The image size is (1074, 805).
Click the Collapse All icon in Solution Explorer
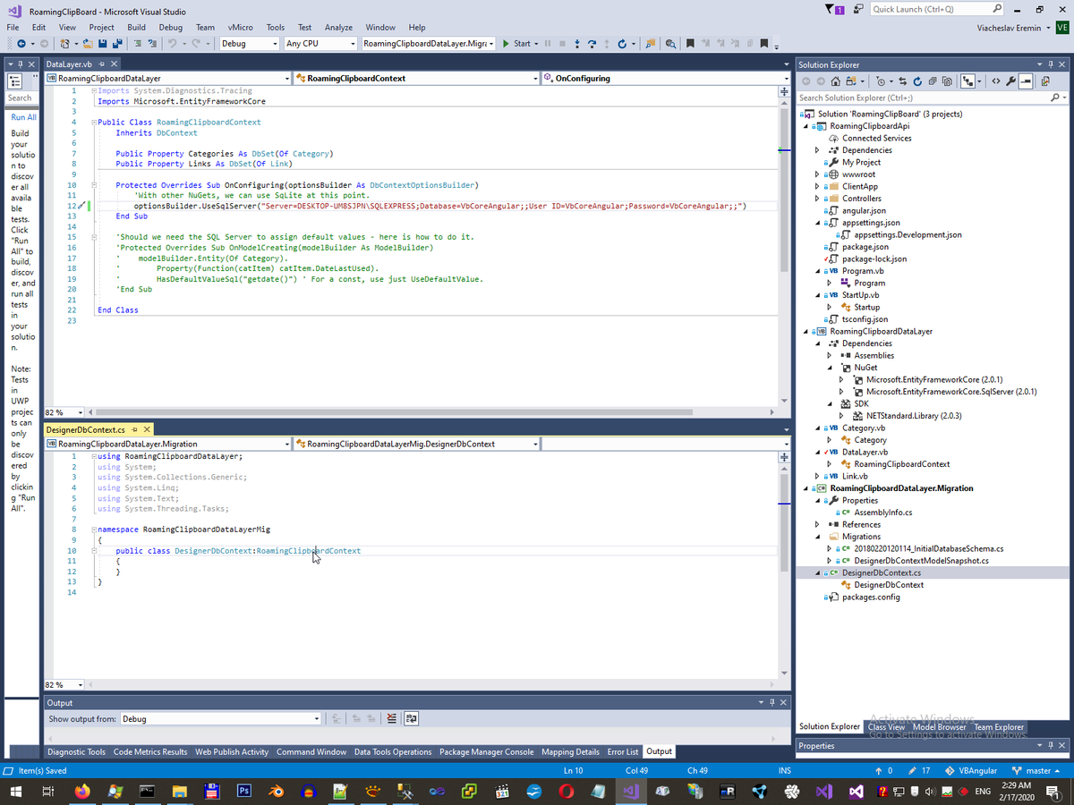click(932, 80)
